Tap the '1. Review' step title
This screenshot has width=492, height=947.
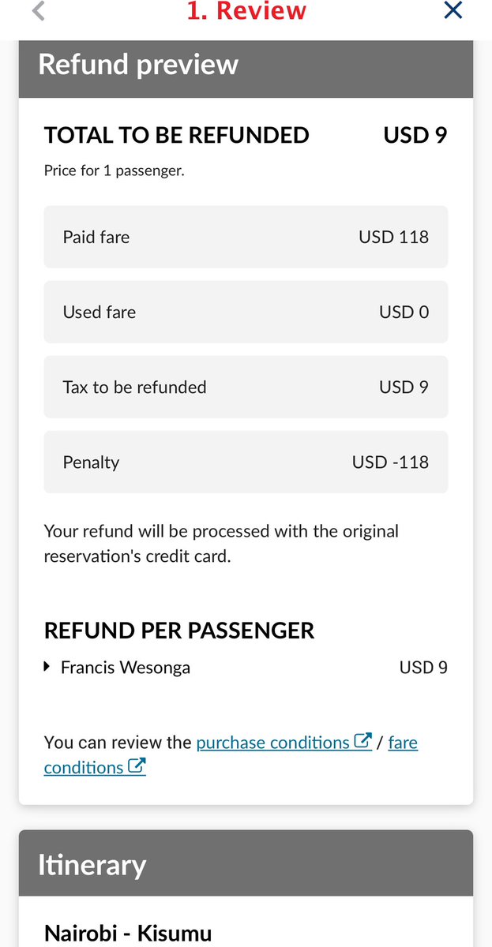[246, 11]
